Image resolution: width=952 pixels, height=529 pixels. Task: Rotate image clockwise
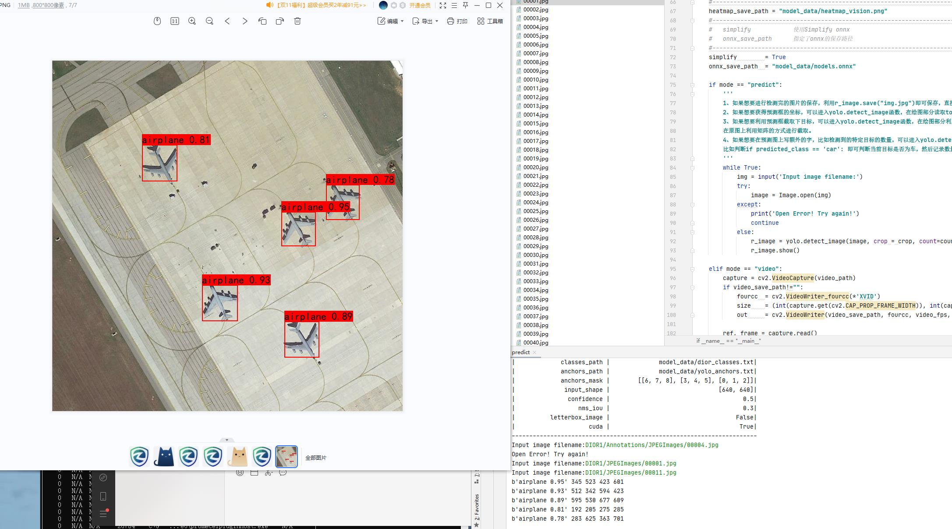tap(280, 21)
